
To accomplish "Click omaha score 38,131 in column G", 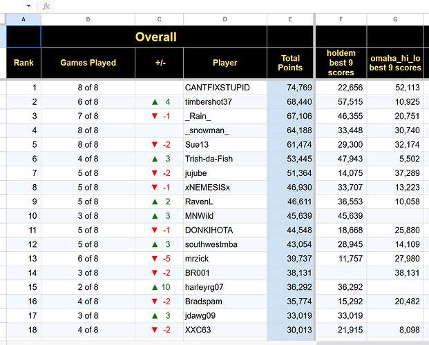I will pyautogui.click(x=395, y=273).
